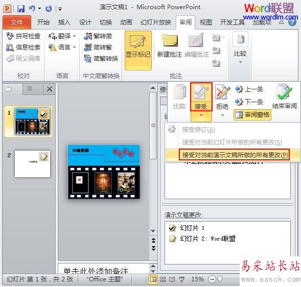Jump to 上一条 previous change
301x287 pixels.
click(249, 89)
